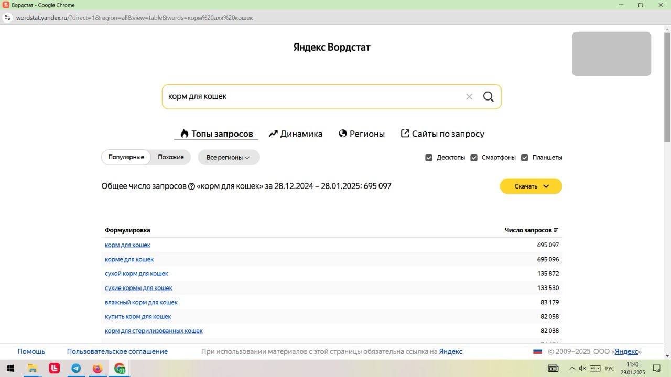
Task: Switch to the Динамика tab
Action: [296, 134]
